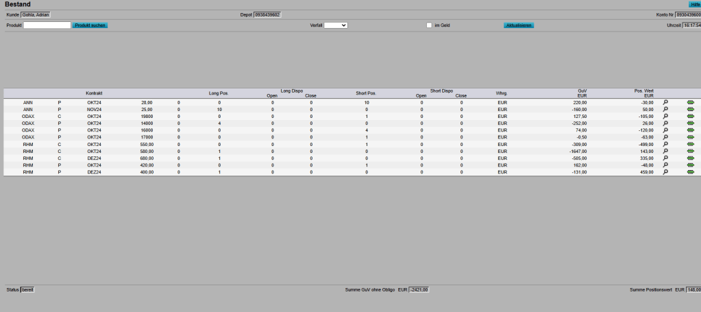Click the Pos. Wert EUR column header
Image resolution: width=701 pixels, height=312 pixels.
point(643,93)
